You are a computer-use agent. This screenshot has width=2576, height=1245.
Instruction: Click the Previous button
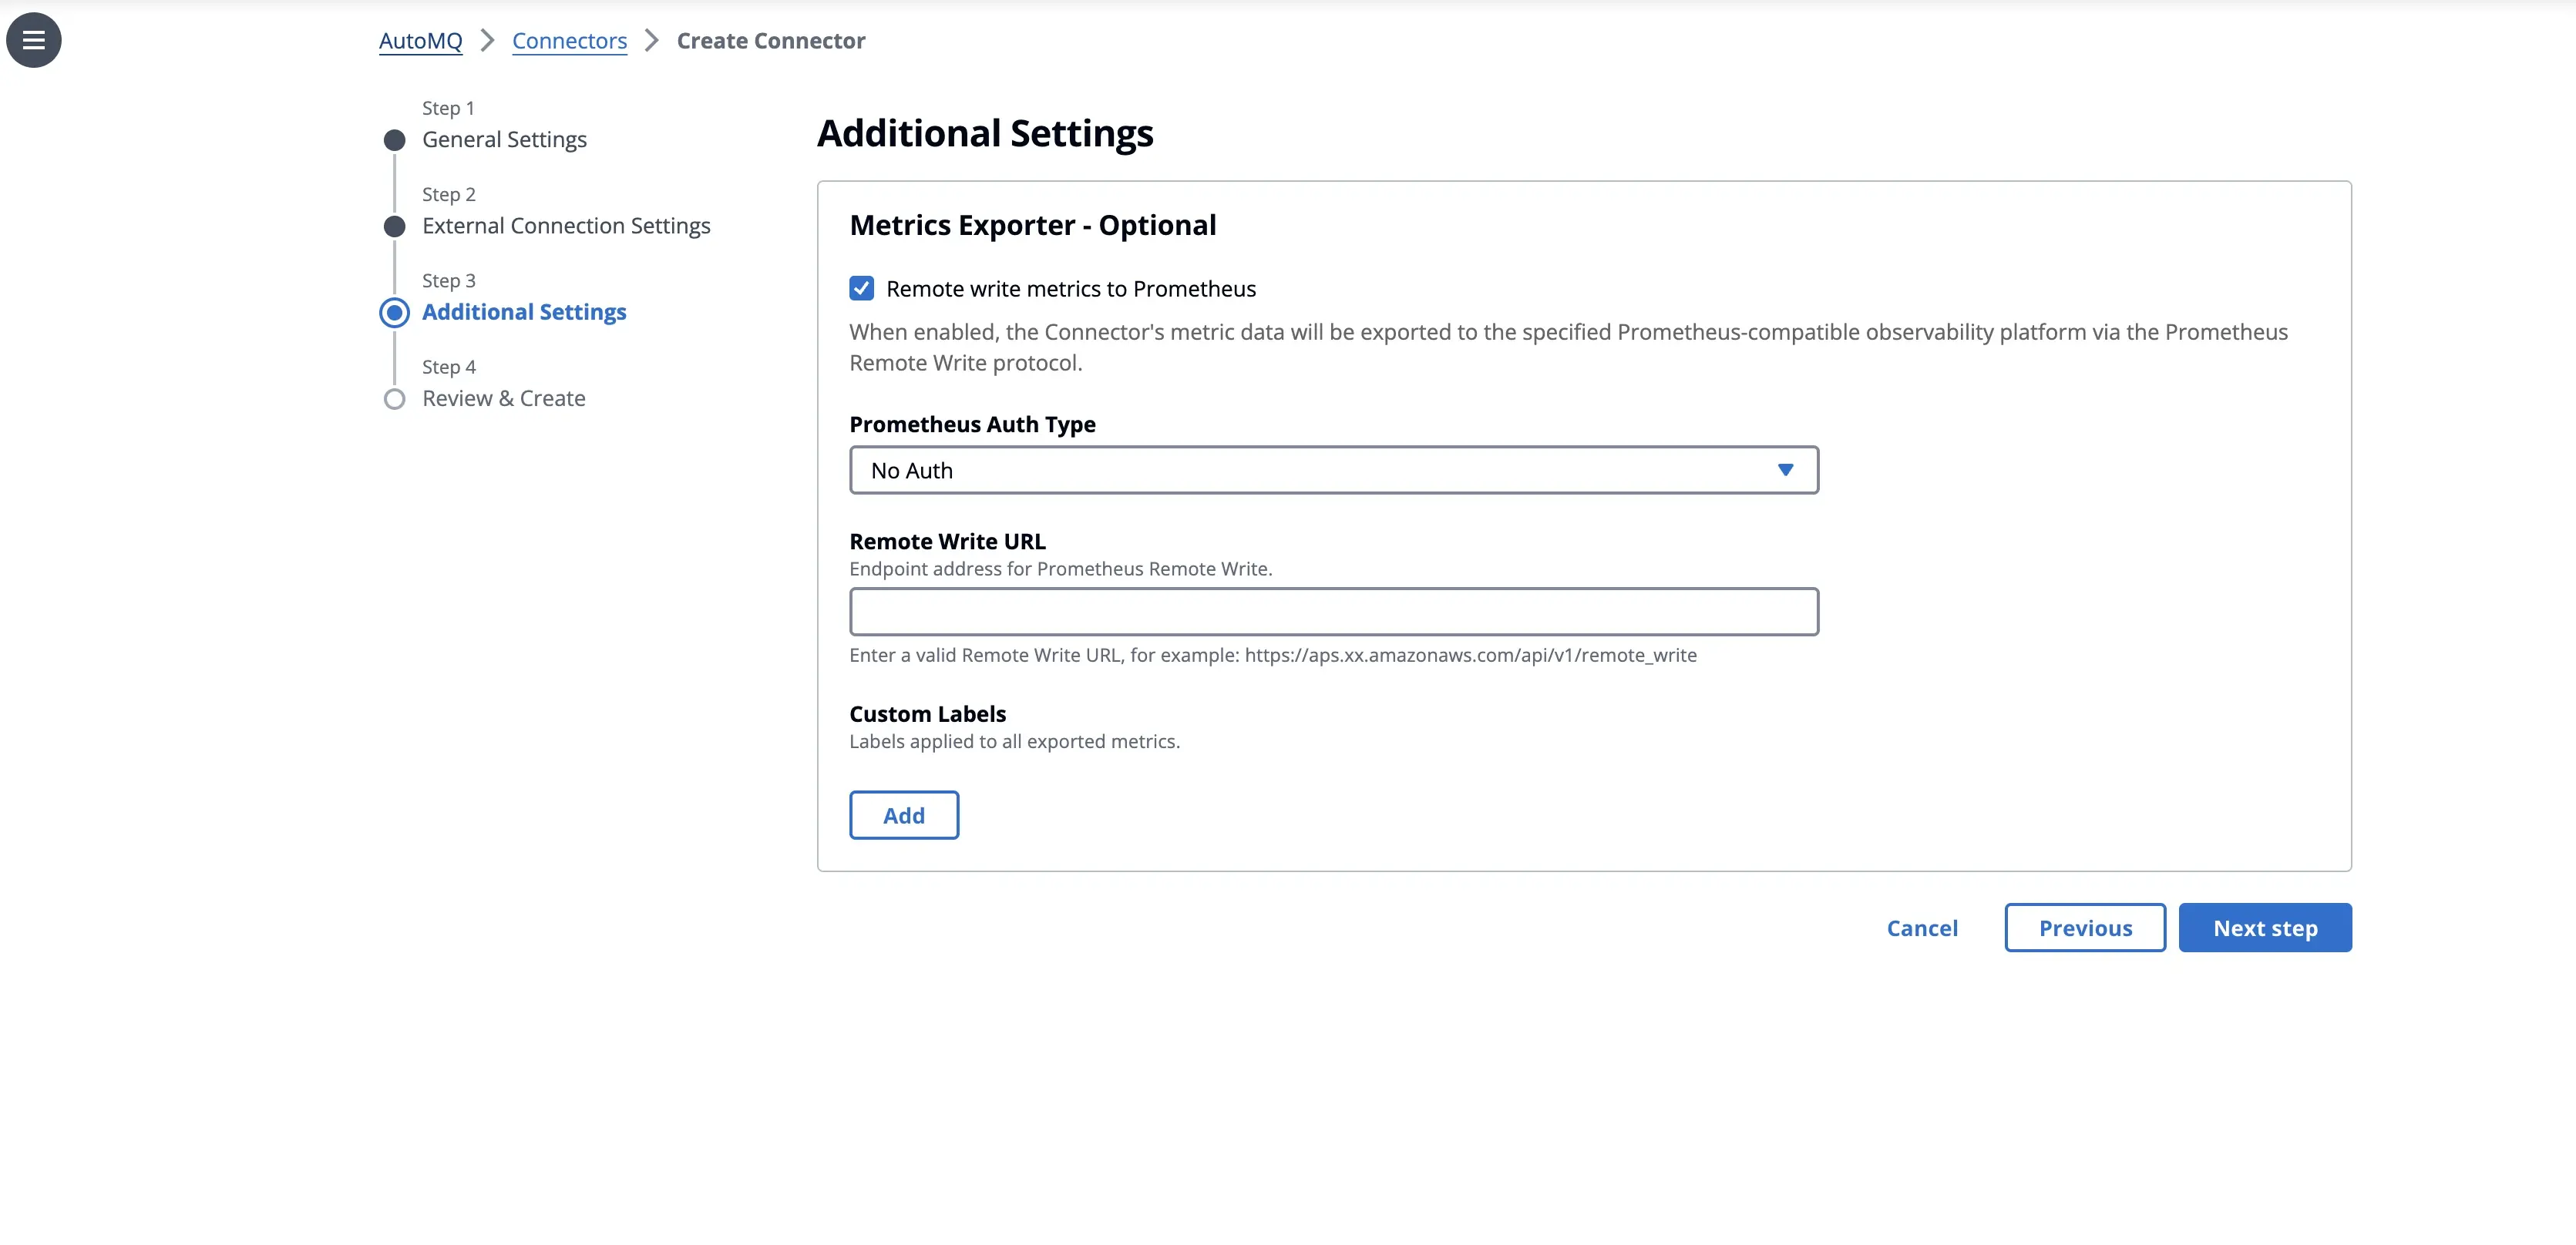click(x=2084, y=928)
